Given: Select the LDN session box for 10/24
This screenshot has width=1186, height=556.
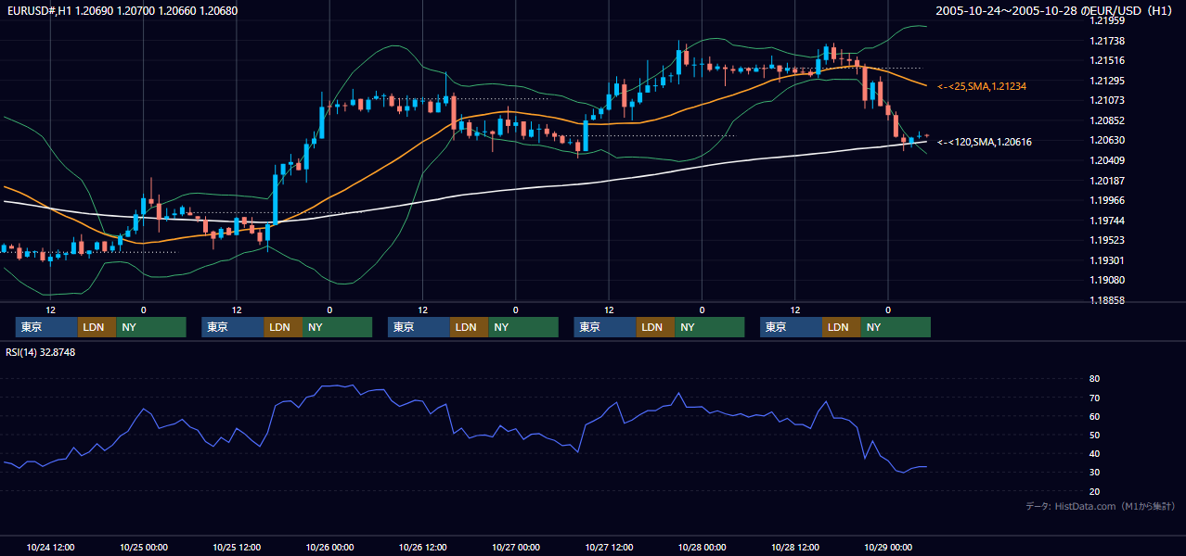Looking at the screenshot, I should click(x=97, y=327).
